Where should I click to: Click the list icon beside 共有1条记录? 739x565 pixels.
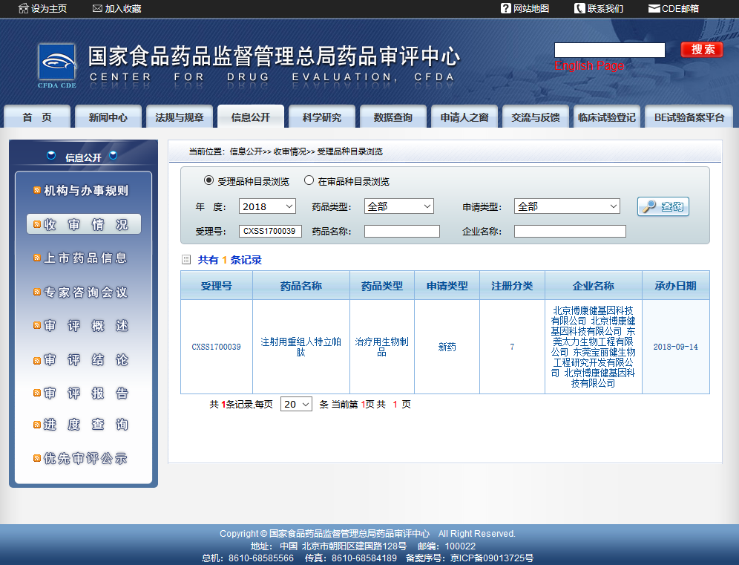click(186, 259)
